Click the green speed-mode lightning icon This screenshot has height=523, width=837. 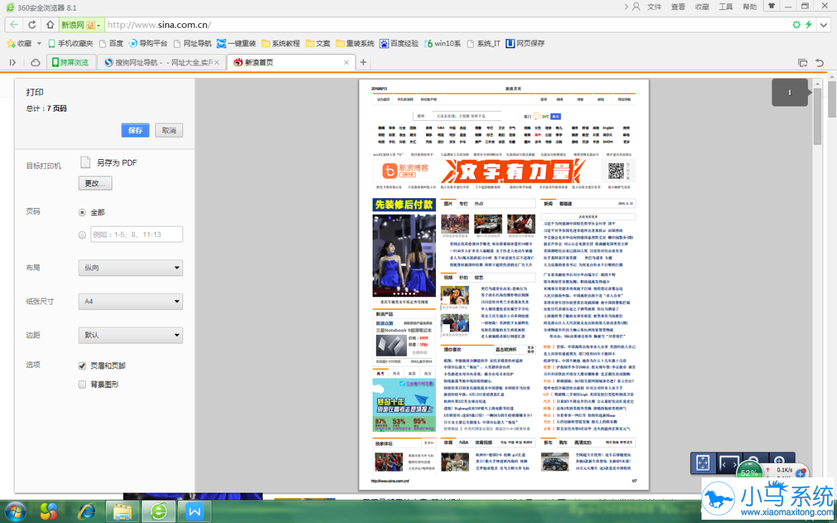(808, 25)
